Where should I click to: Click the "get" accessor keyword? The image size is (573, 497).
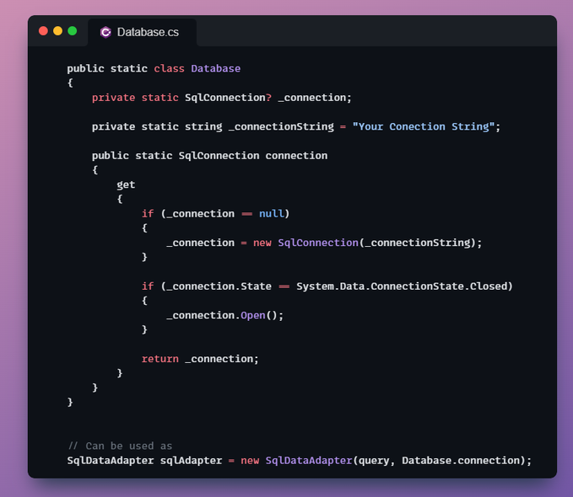pos(126,185)
